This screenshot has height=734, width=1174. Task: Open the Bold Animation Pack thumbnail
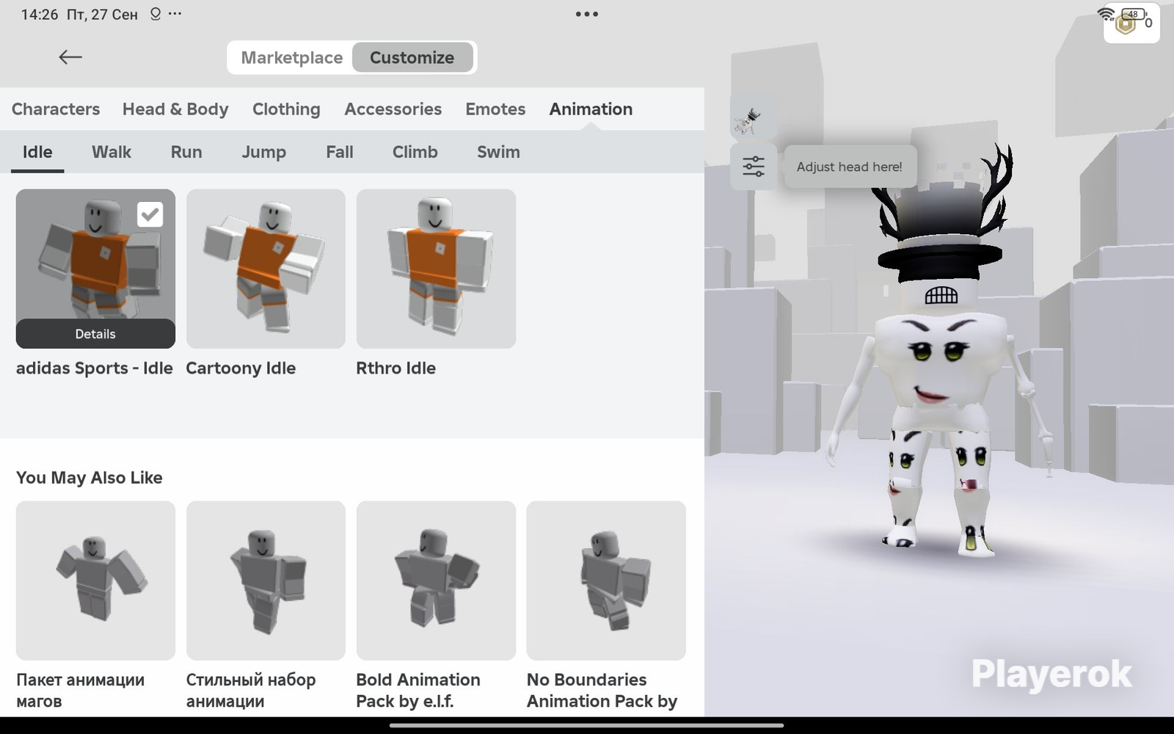pos(436,581)
